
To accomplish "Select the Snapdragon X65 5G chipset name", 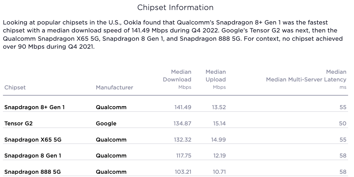I will pyautogui.click(x=33, y=140).
